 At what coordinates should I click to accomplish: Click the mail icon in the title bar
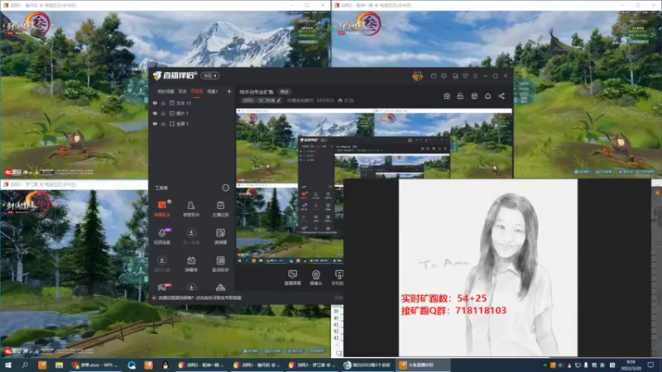pyautogui.click(x=434, y=76)
